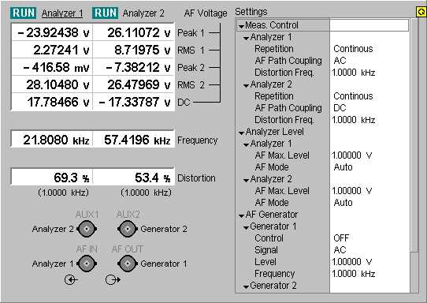Select the Frequency label next to readings

(x=198, y=140)
